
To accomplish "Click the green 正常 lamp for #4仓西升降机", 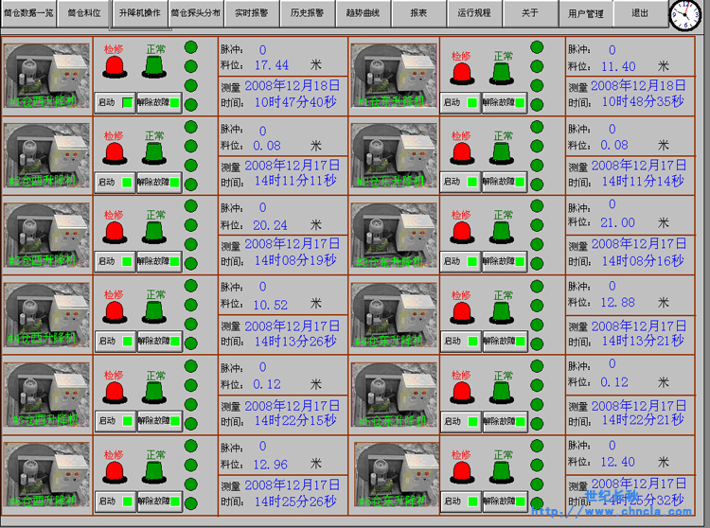I will click(154, 312).
